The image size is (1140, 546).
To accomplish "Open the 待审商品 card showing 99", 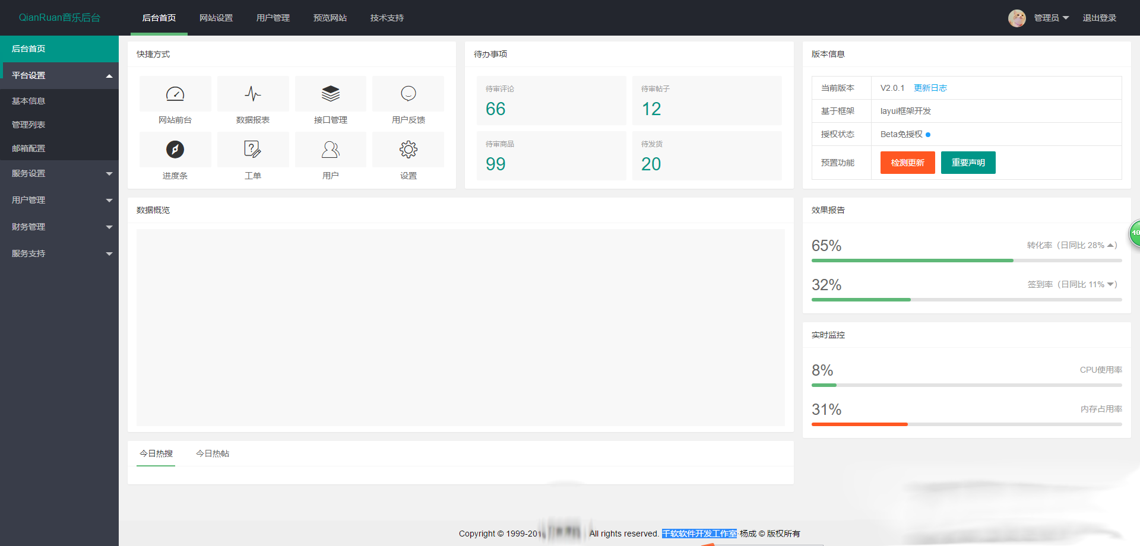I will click(552, 155).
